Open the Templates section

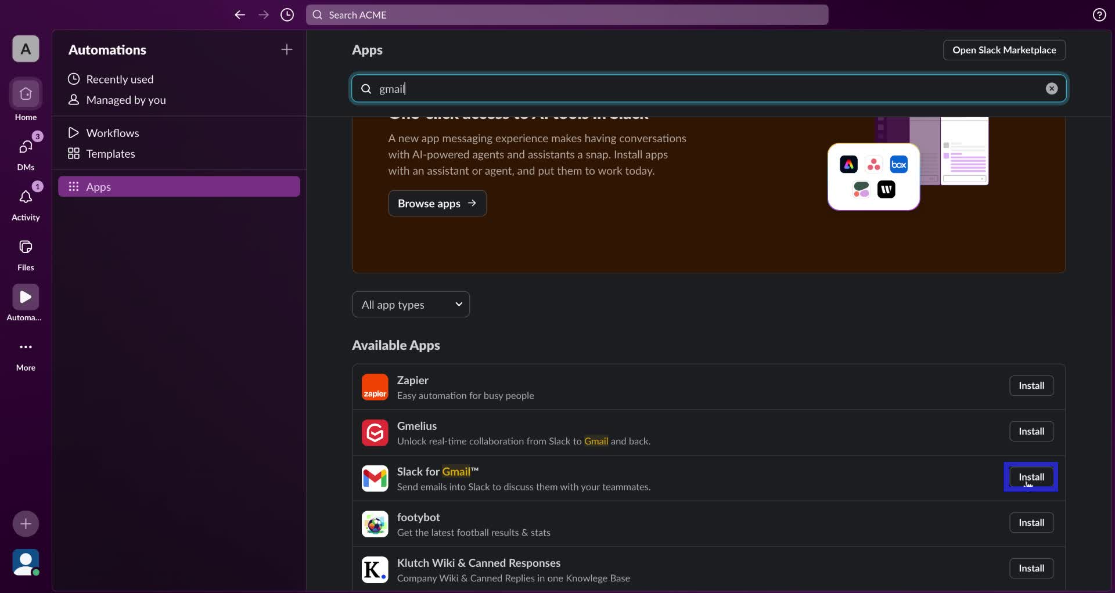click(109, 154)
